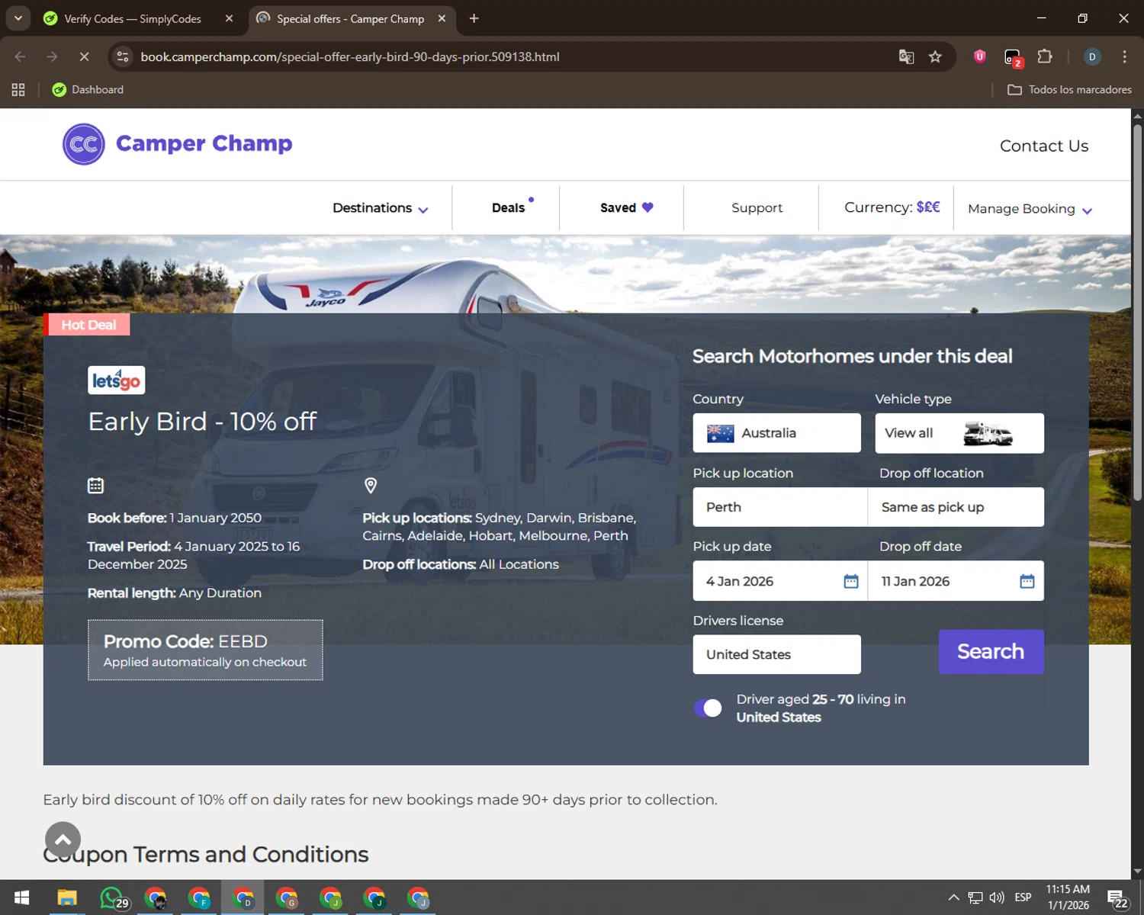The image size is (1144, 915).
Task: Open the extension with red 2 badge
Action: click(1013, 57)
